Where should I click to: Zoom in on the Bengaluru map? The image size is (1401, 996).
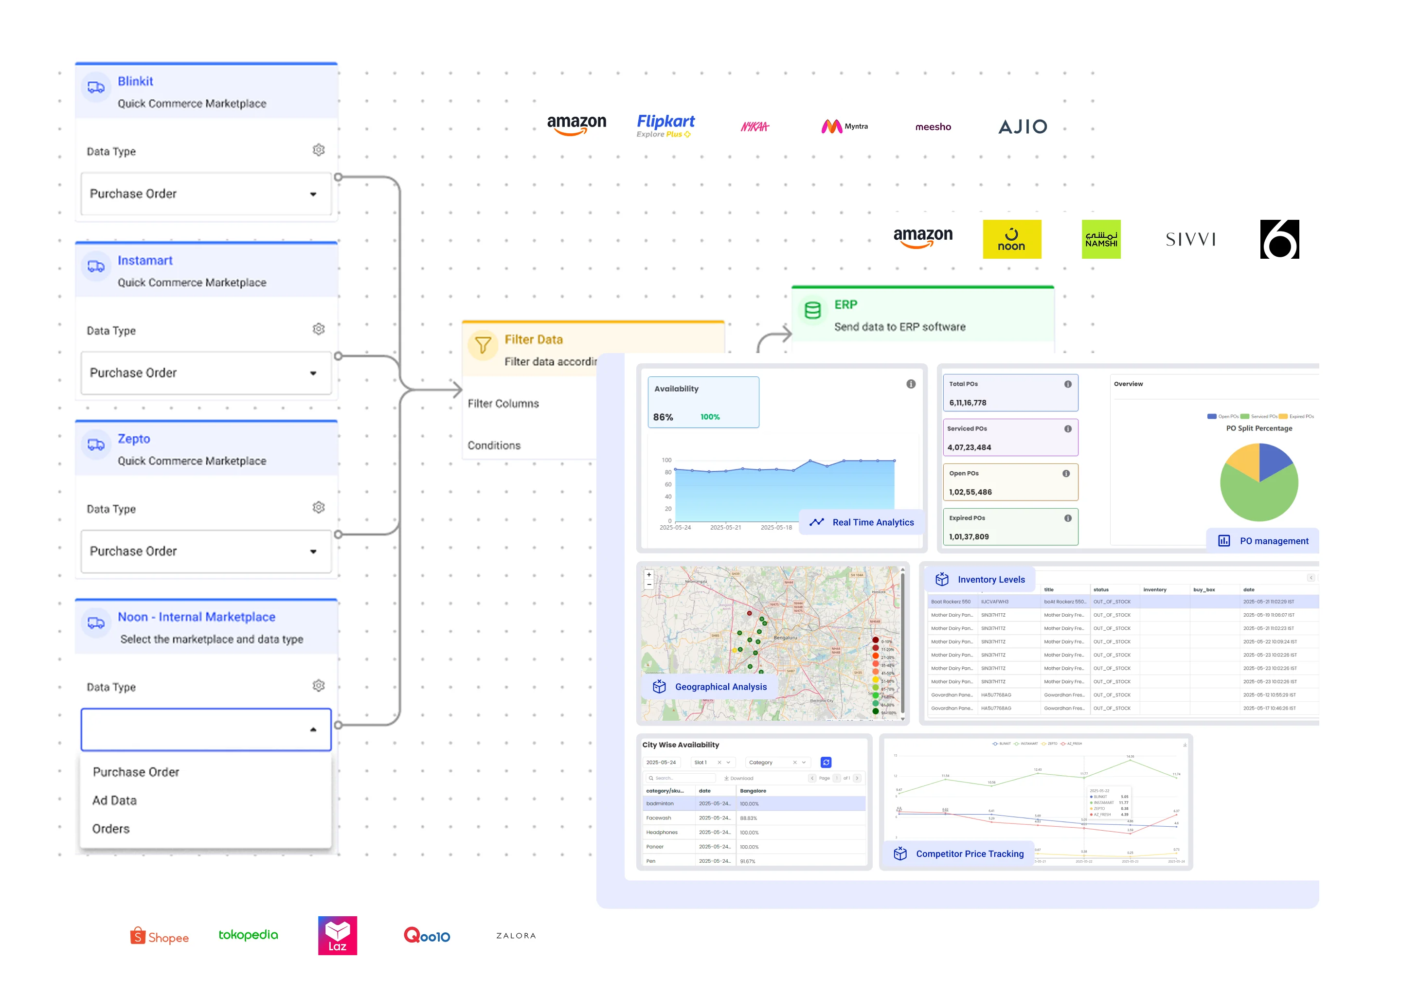pyautogui.click(x=649, y=575)
